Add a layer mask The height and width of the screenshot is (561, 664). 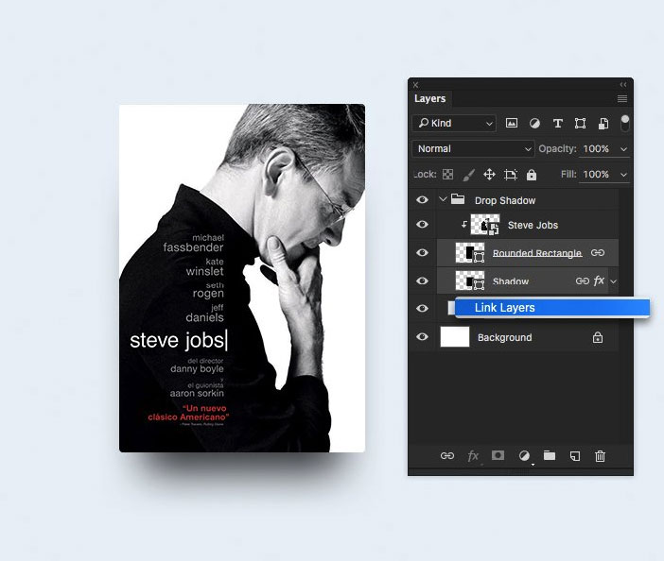pyautogui.click(x=498, y=455)
